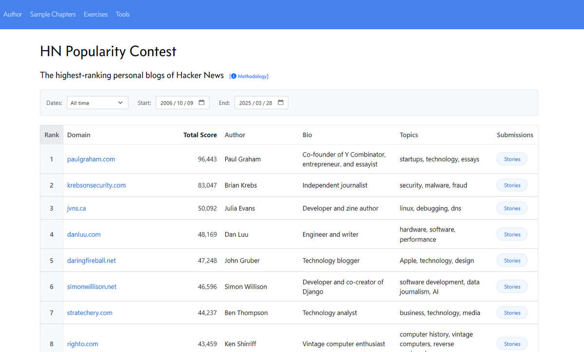Select the total score 48,169

pos(207,234)
